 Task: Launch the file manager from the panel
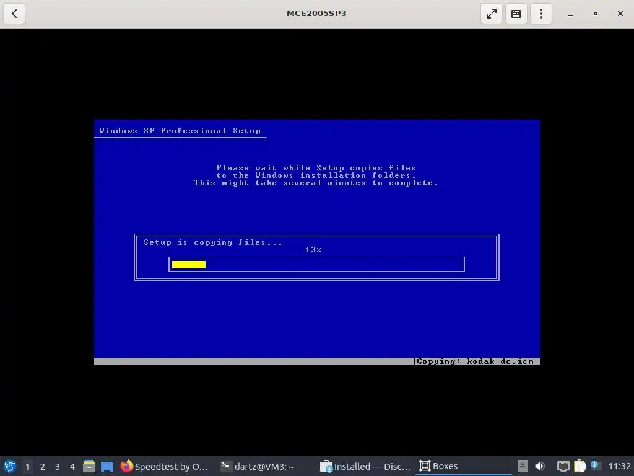point(89,466)
